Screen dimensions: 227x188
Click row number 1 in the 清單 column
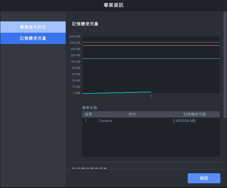(86, 121)
